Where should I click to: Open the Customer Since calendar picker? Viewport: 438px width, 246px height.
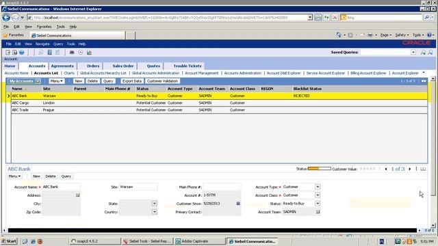click(238, 204)
